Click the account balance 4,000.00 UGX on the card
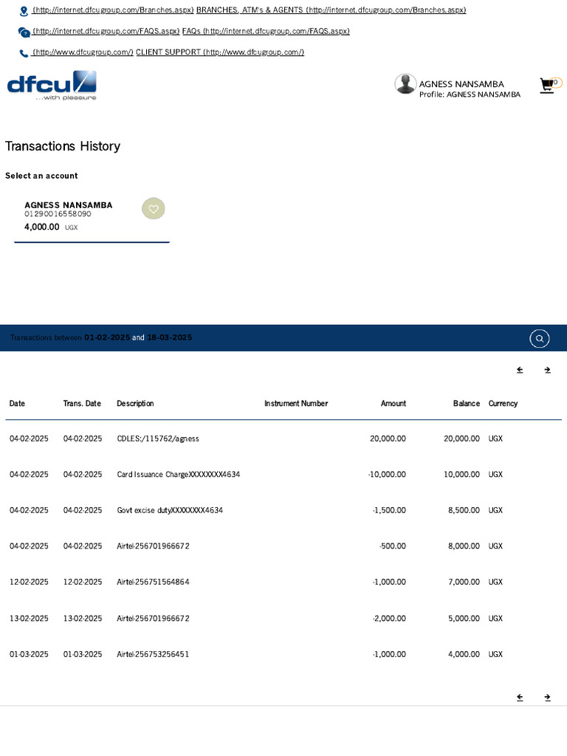Viewport: 567px width, 756px height. (51, 227)
